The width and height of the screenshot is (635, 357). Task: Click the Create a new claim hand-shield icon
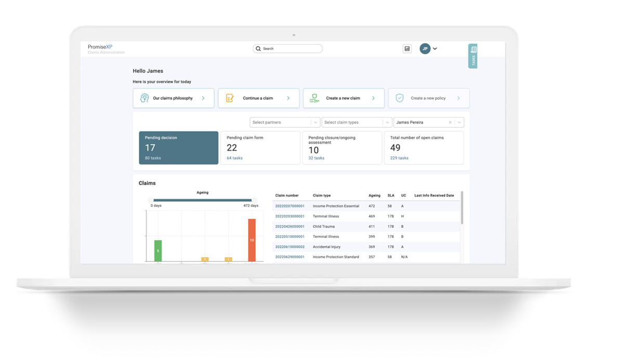(x=314, y=98)
